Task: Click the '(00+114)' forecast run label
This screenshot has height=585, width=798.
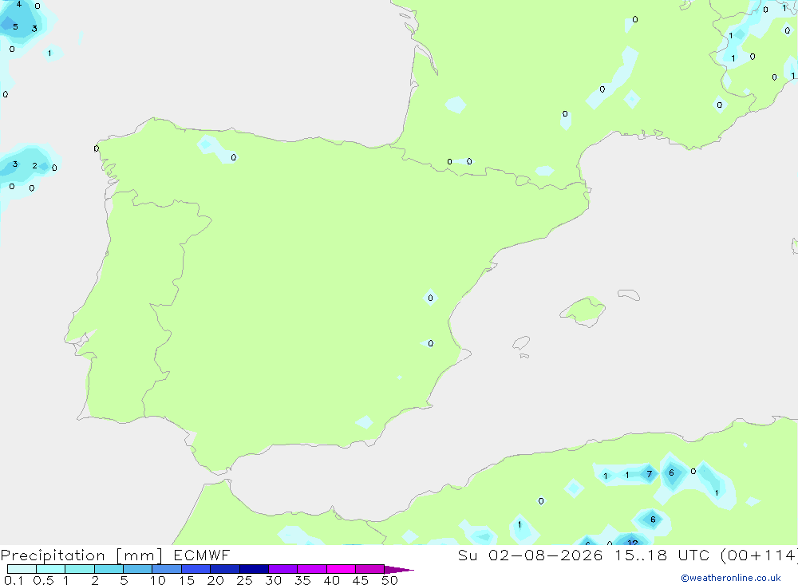Action: click(x=760, y=555)
